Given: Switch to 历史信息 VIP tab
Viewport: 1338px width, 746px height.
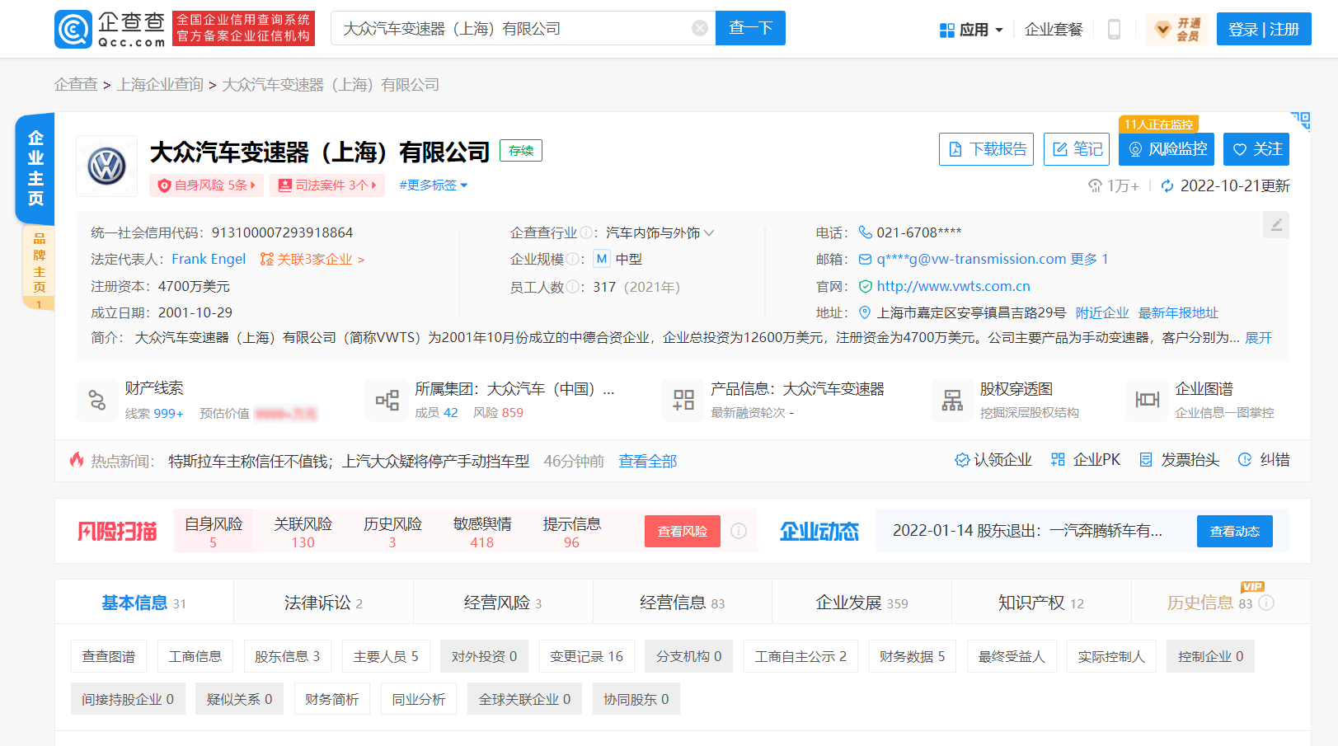Looking at the screenshot, I should pyautogui.click(x=1220, y=603).
